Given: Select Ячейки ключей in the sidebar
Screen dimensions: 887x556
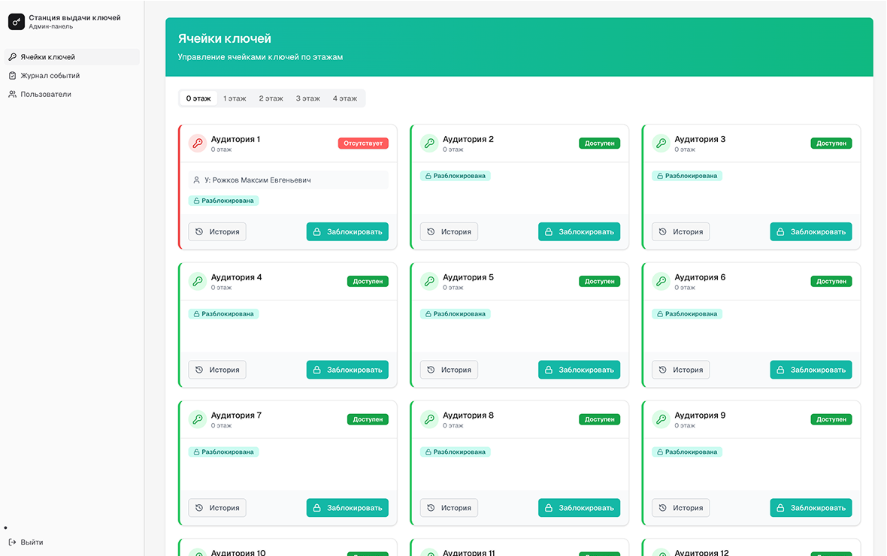Looking at the screenshot, I should tap(72, 56).
